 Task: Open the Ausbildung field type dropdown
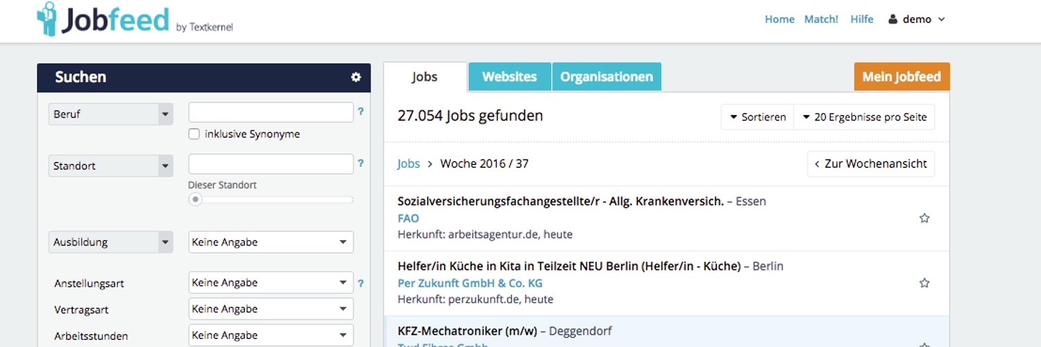pos(110,242)
